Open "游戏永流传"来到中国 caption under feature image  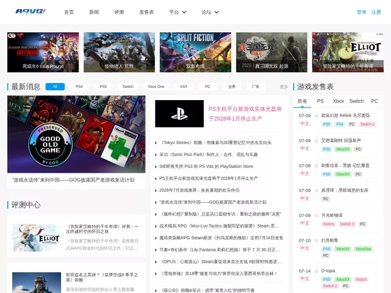(73, 180)
